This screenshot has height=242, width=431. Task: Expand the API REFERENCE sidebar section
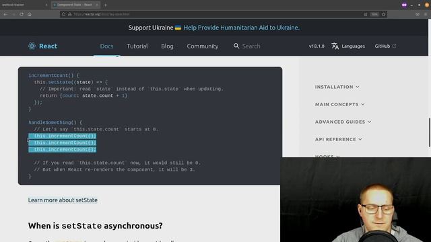(338, 139)
